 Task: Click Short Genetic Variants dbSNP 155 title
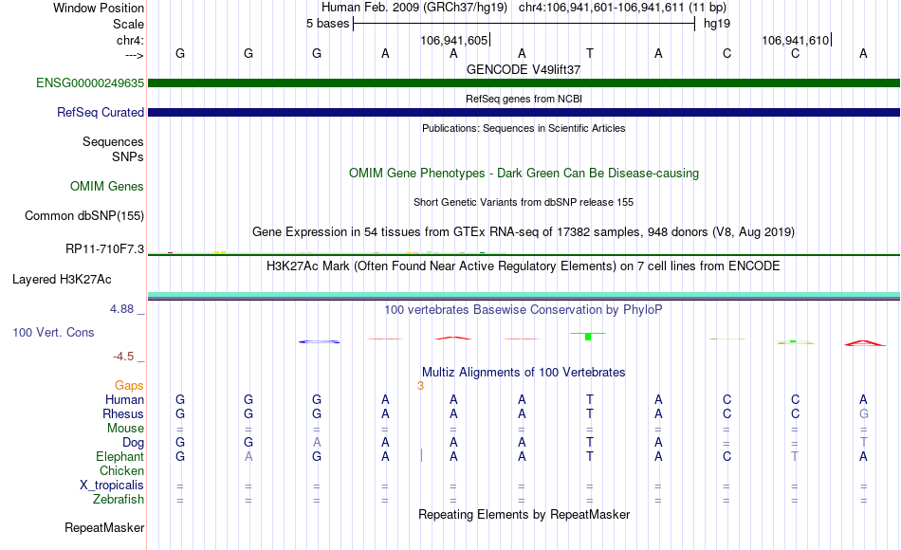(524, 202)
